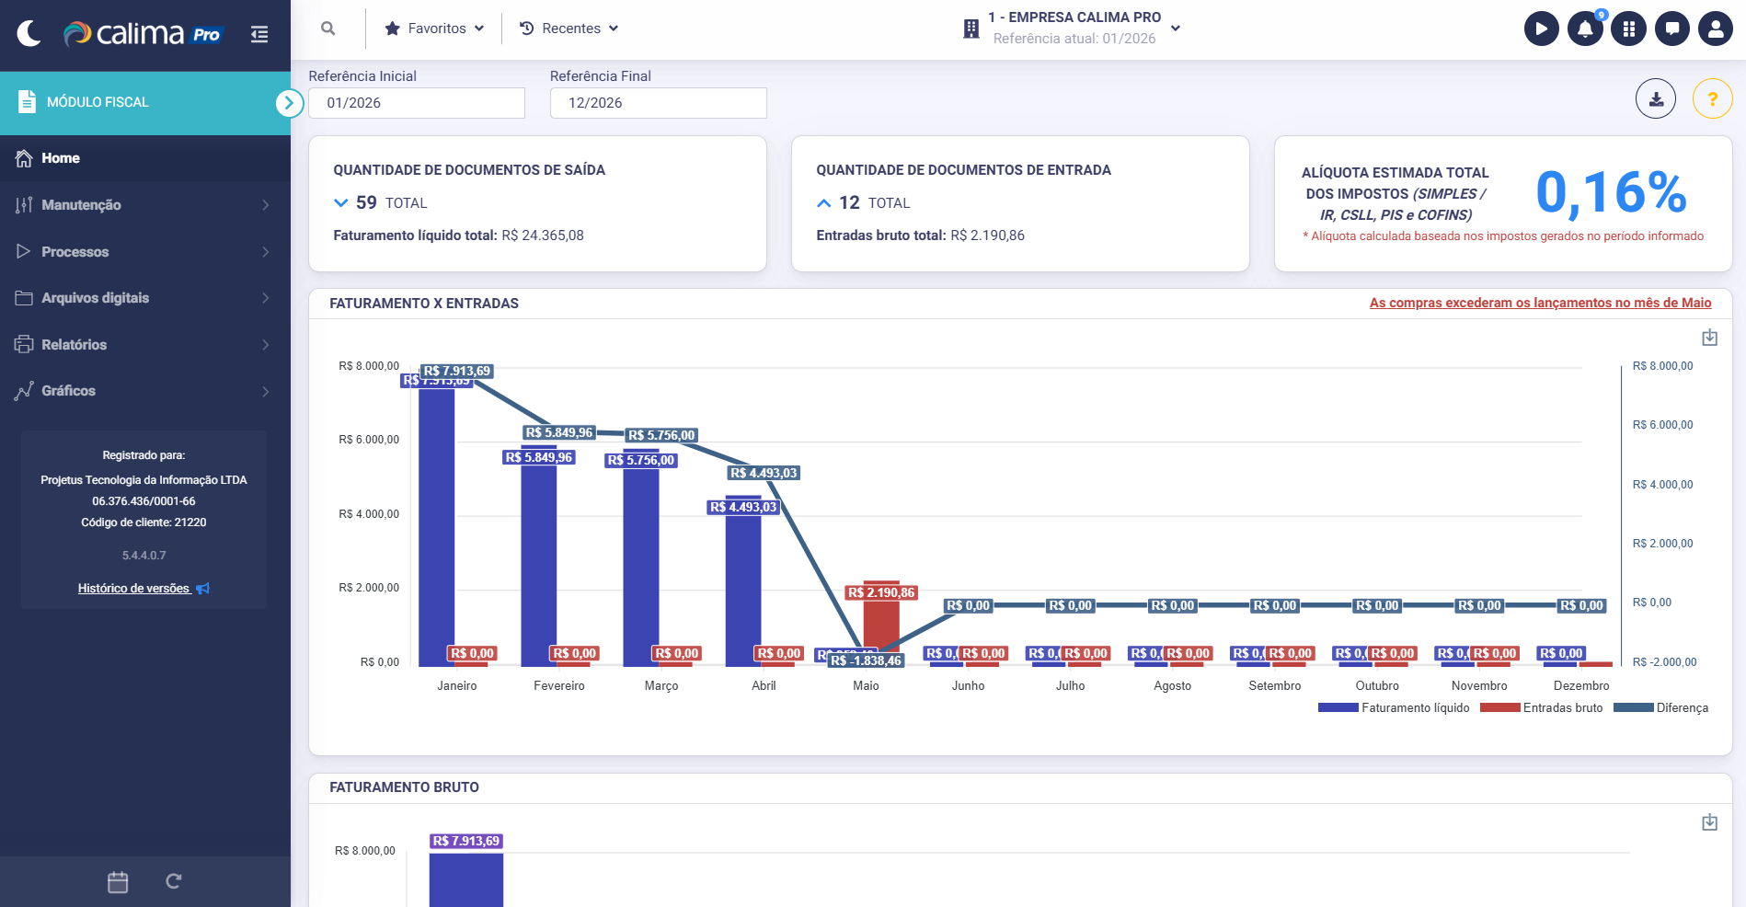Click the R$ -1.838,46 data label
Image resolution: width=1746 pixels, height=907 pixels.
click(866, 660)
